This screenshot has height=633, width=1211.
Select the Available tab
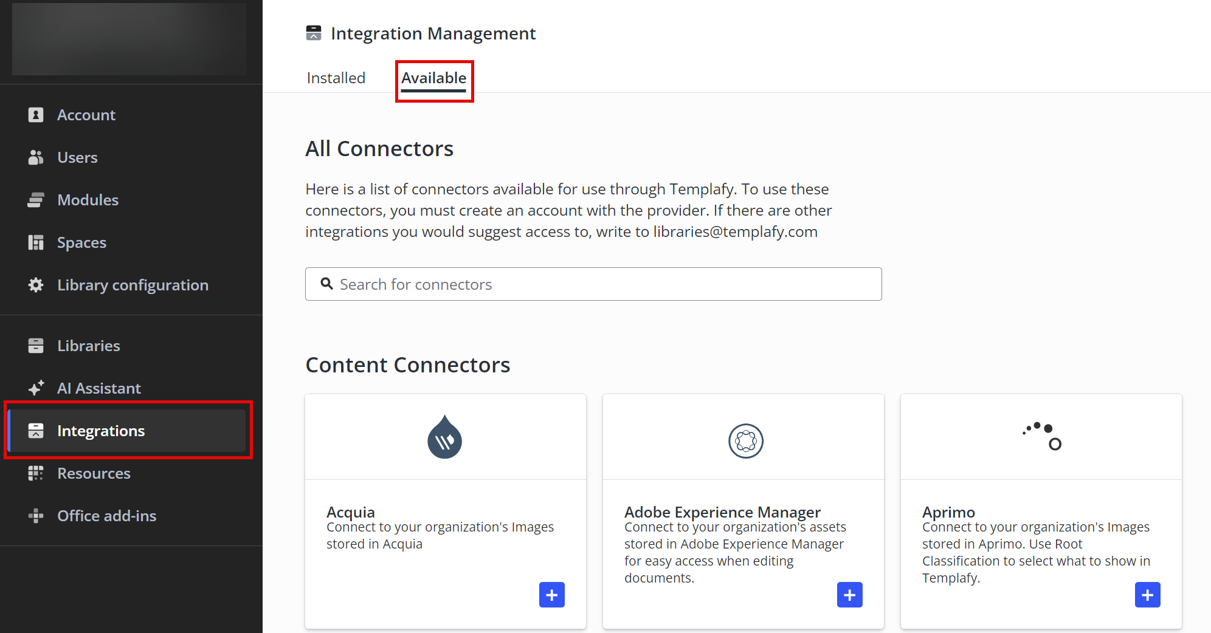pos(434,78)
